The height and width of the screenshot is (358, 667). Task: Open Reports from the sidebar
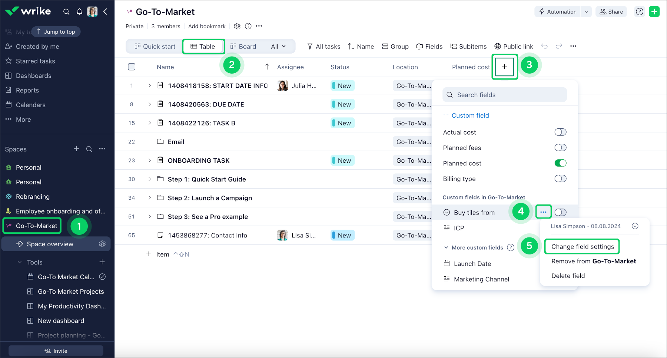27,90
